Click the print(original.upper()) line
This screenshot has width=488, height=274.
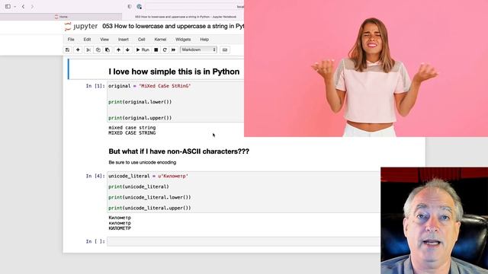(x=140, y=118)
